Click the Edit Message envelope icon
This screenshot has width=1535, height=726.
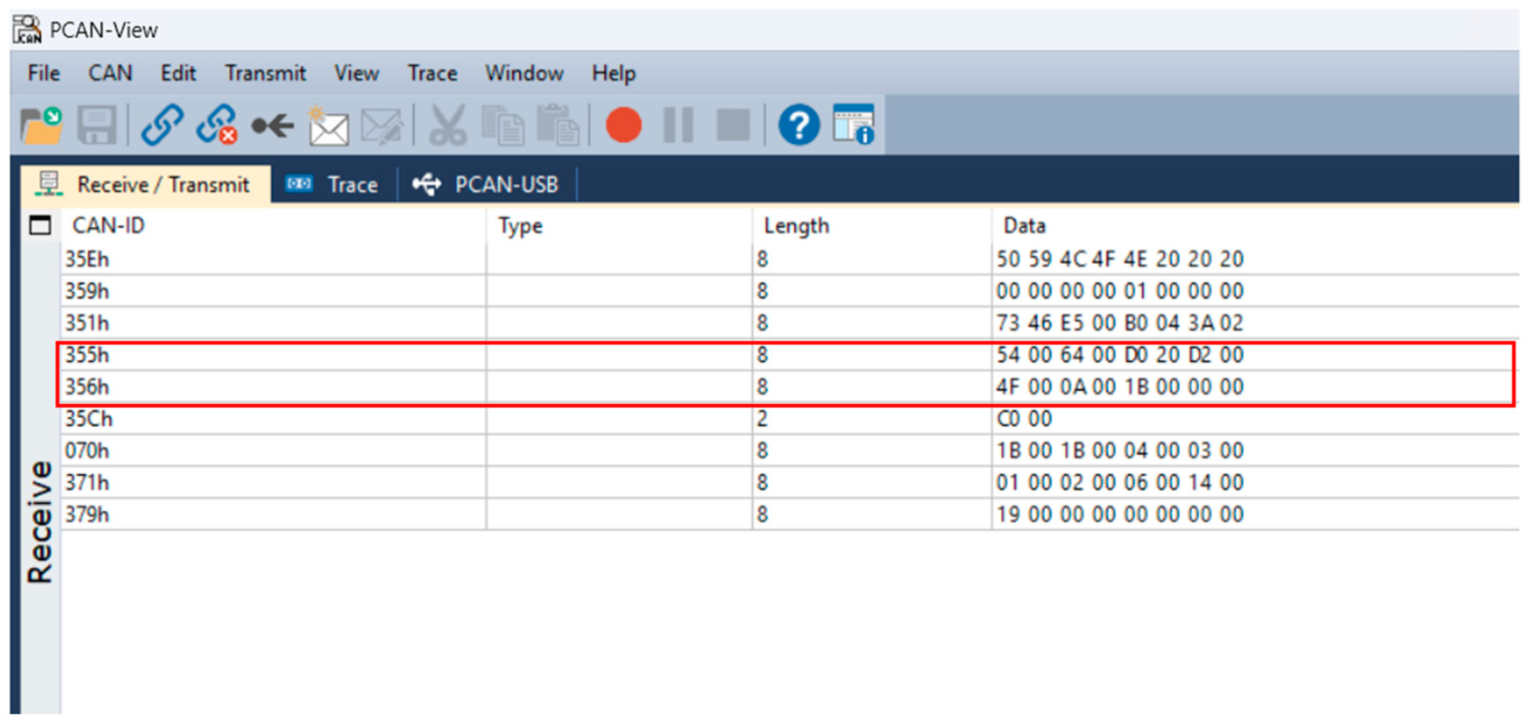point(382,126)
